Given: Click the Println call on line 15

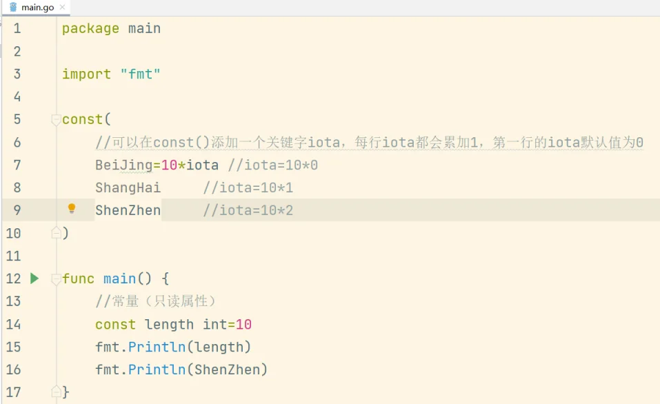Looking at the screenshot, I should (x=157, y=347).
